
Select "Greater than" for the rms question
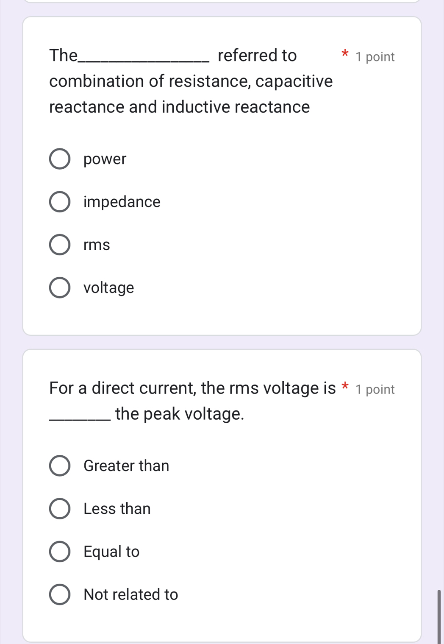pyautogui.click(x=60, y=466)
